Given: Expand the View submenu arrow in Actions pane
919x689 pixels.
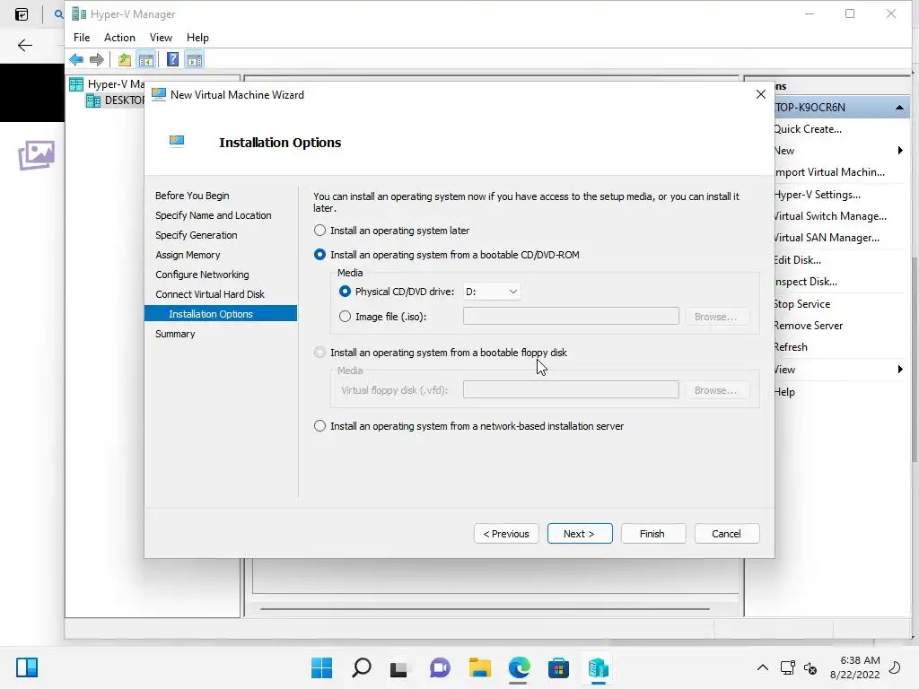Looking at the screenshot, I should click(x=900, y=369).
